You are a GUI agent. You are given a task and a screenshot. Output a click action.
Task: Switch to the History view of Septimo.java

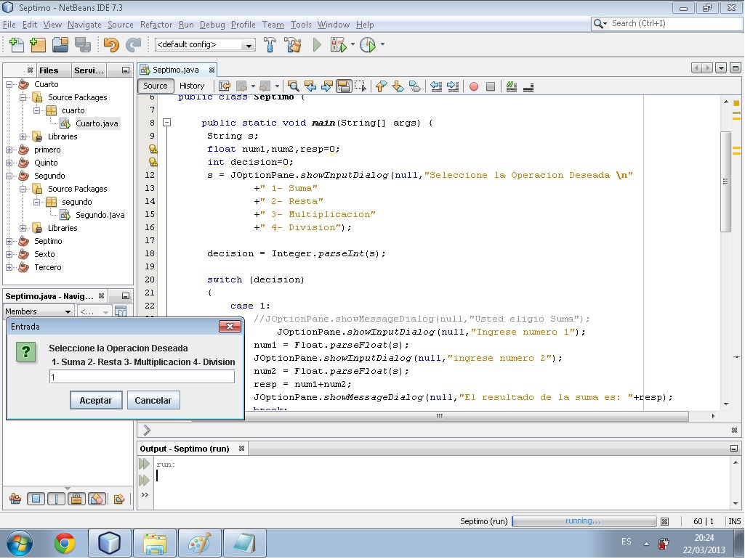[x=193, y=85]
